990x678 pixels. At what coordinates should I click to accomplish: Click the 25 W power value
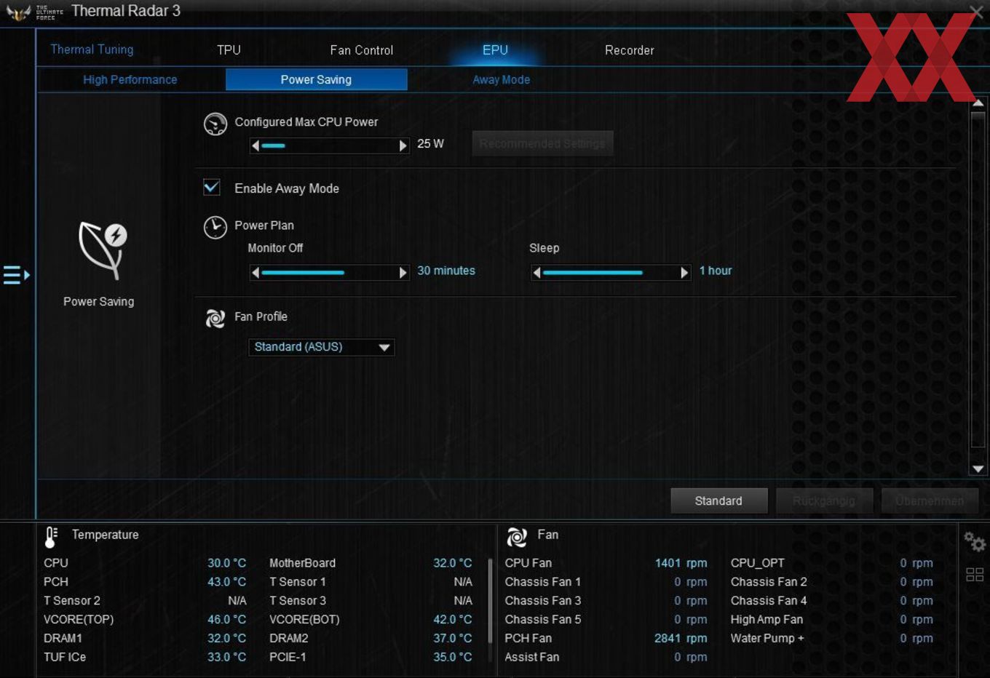[x=430, y=144]
